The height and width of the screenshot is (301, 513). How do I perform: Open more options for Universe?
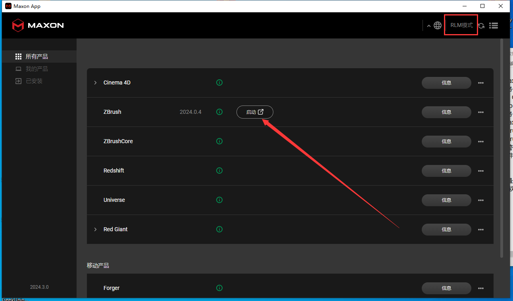[481, 200]
